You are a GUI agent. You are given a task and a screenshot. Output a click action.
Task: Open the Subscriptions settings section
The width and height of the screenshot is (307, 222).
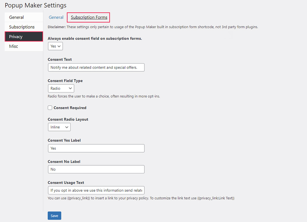(22, 27)
